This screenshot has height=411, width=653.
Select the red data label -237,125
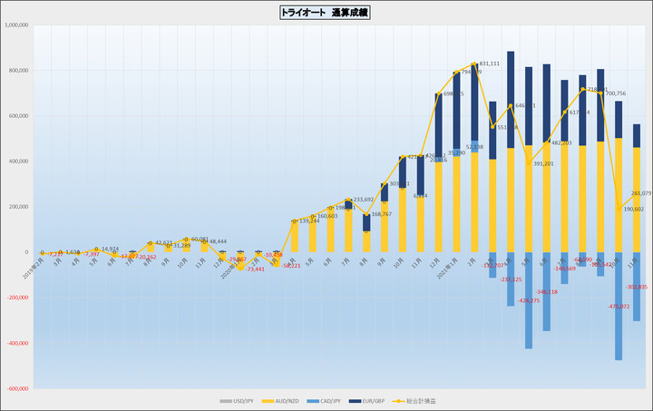(x=511, y=279)
